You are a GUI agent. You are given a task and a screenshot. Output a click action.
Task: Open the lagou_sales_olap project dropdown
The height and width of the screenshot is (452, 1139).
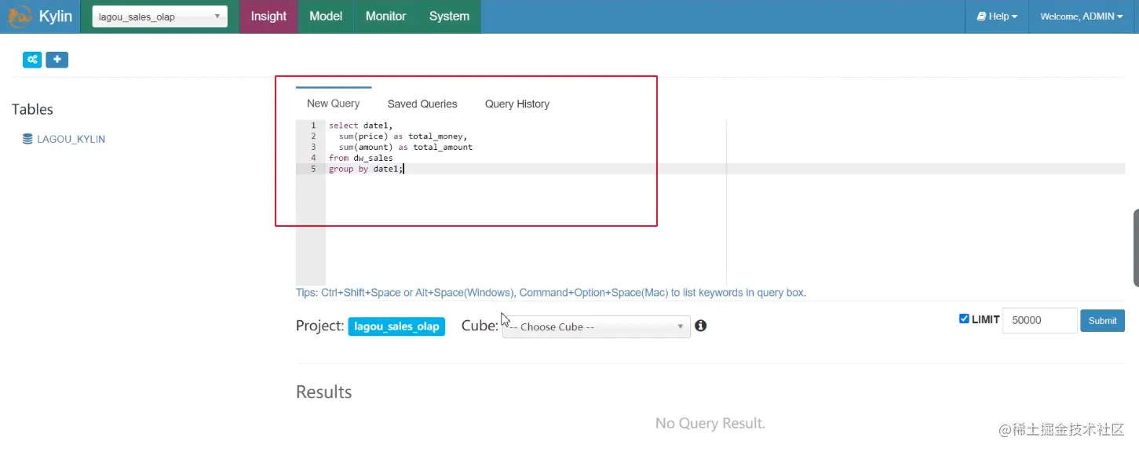[x=159, y=16]
